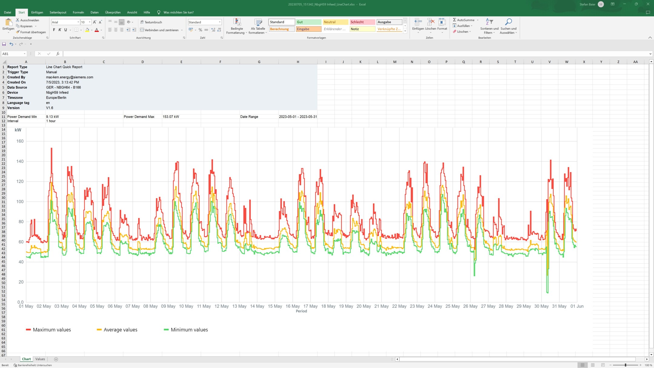
Task: Open the Standard number format dropdown
Action: (x=220, y=22)
